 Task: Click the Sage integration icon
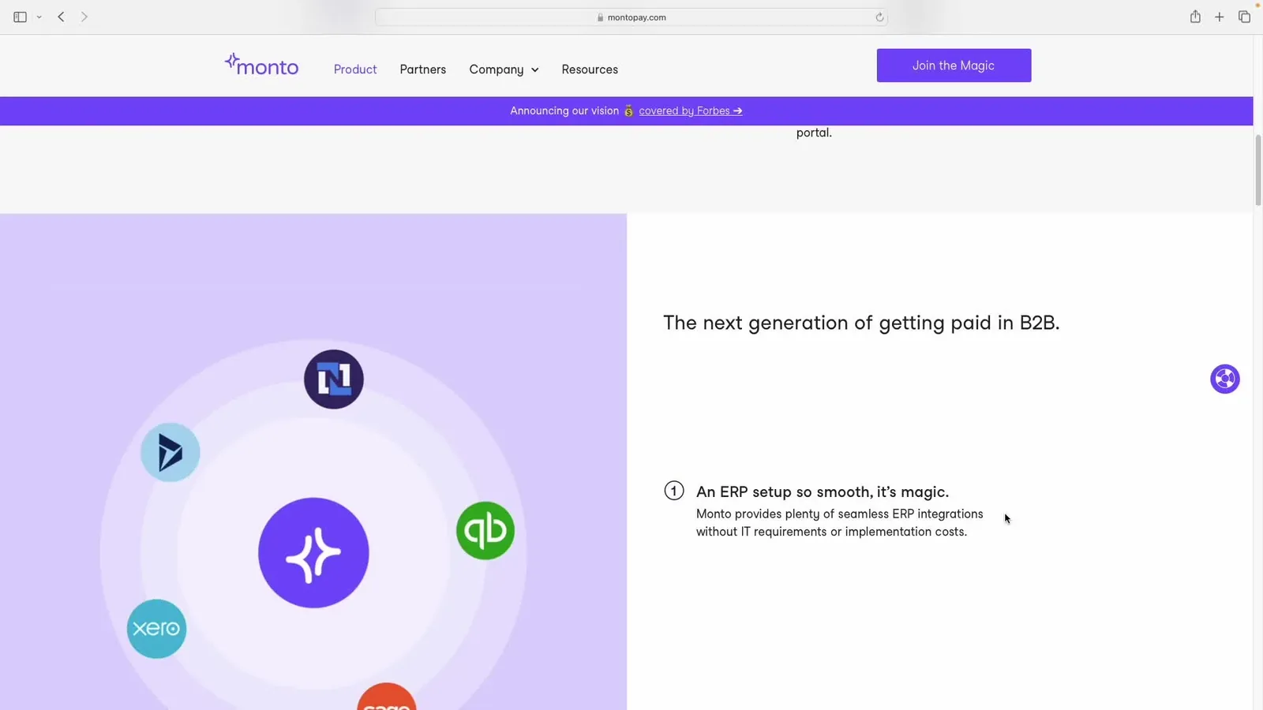(387, 697)
